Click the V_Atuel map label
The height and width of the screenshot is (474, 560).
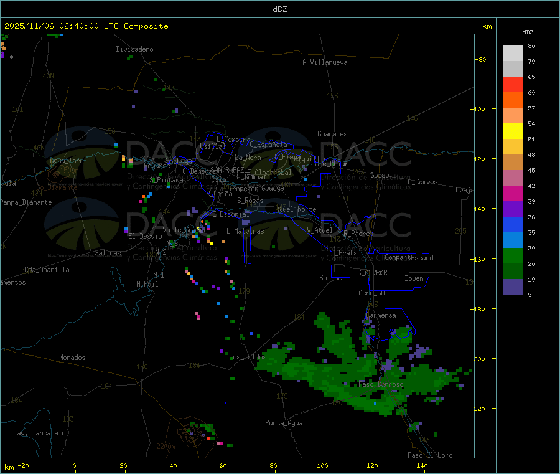pyautogui.click(x=320, y=230)
